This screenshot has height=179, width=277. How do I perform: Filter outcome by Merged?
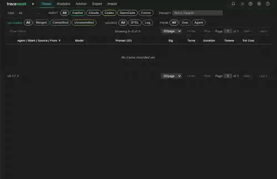click(41, 23)
